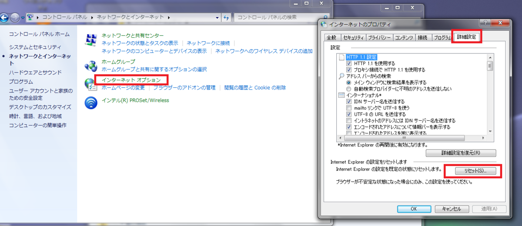
Task: Open 'システムとセキュリティ' sidebar category
Action: (35, 47)
